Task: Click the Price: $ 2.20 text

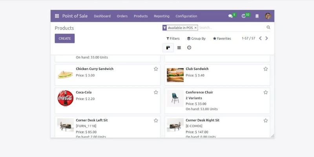Action: [85, 99]
